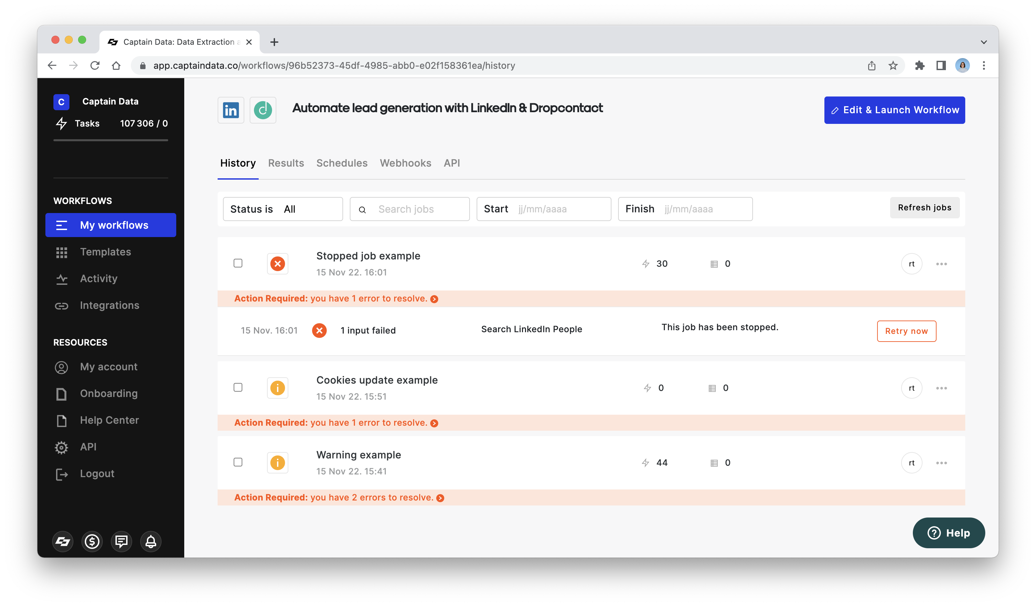Viewport: 1036px width, 607px height.
Task: Expand the error details arrow under Stopped job example
Action: tap(434, 299)
